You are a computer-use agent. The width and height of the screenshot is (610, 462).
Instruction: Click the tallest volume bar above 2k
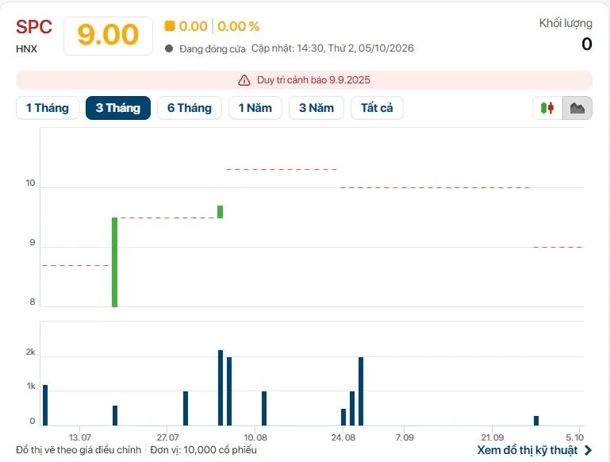(x=221, y=387)
